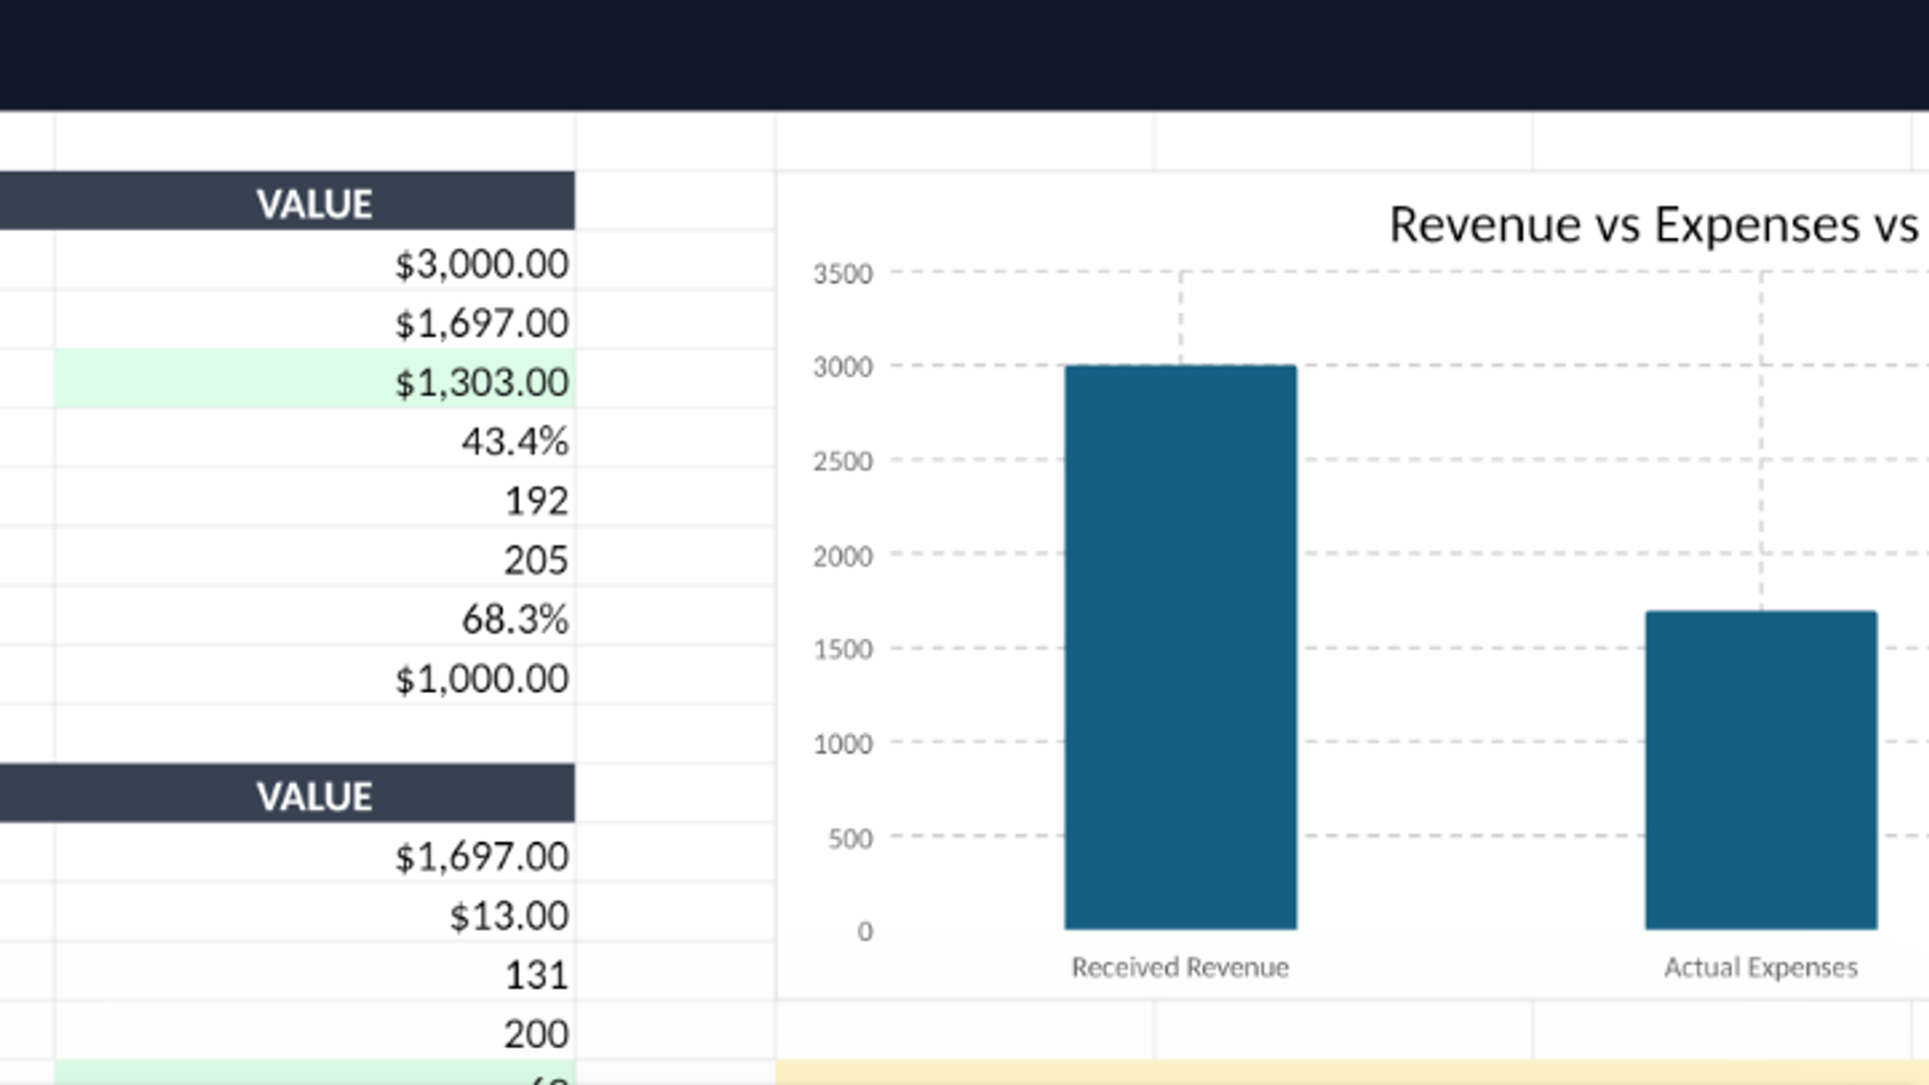
Task: Select the $13.00 cell
Action: pyautogui.click(x=315, y=912)
